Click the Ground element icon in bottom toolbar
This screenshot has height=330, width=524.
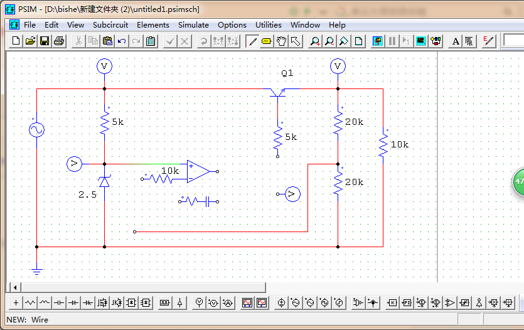(16, 302)
